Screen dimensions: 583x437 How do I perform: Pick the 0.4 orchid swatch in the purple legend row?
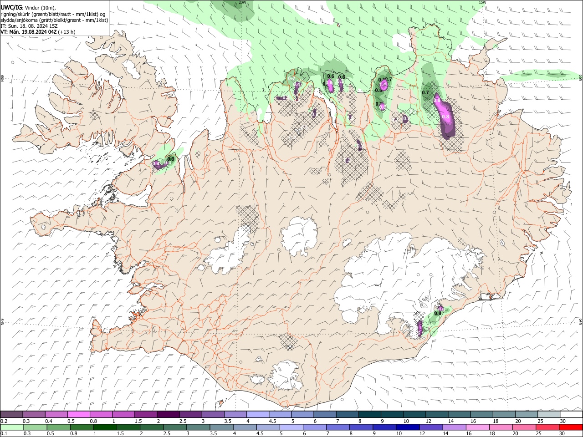(56, 415)
